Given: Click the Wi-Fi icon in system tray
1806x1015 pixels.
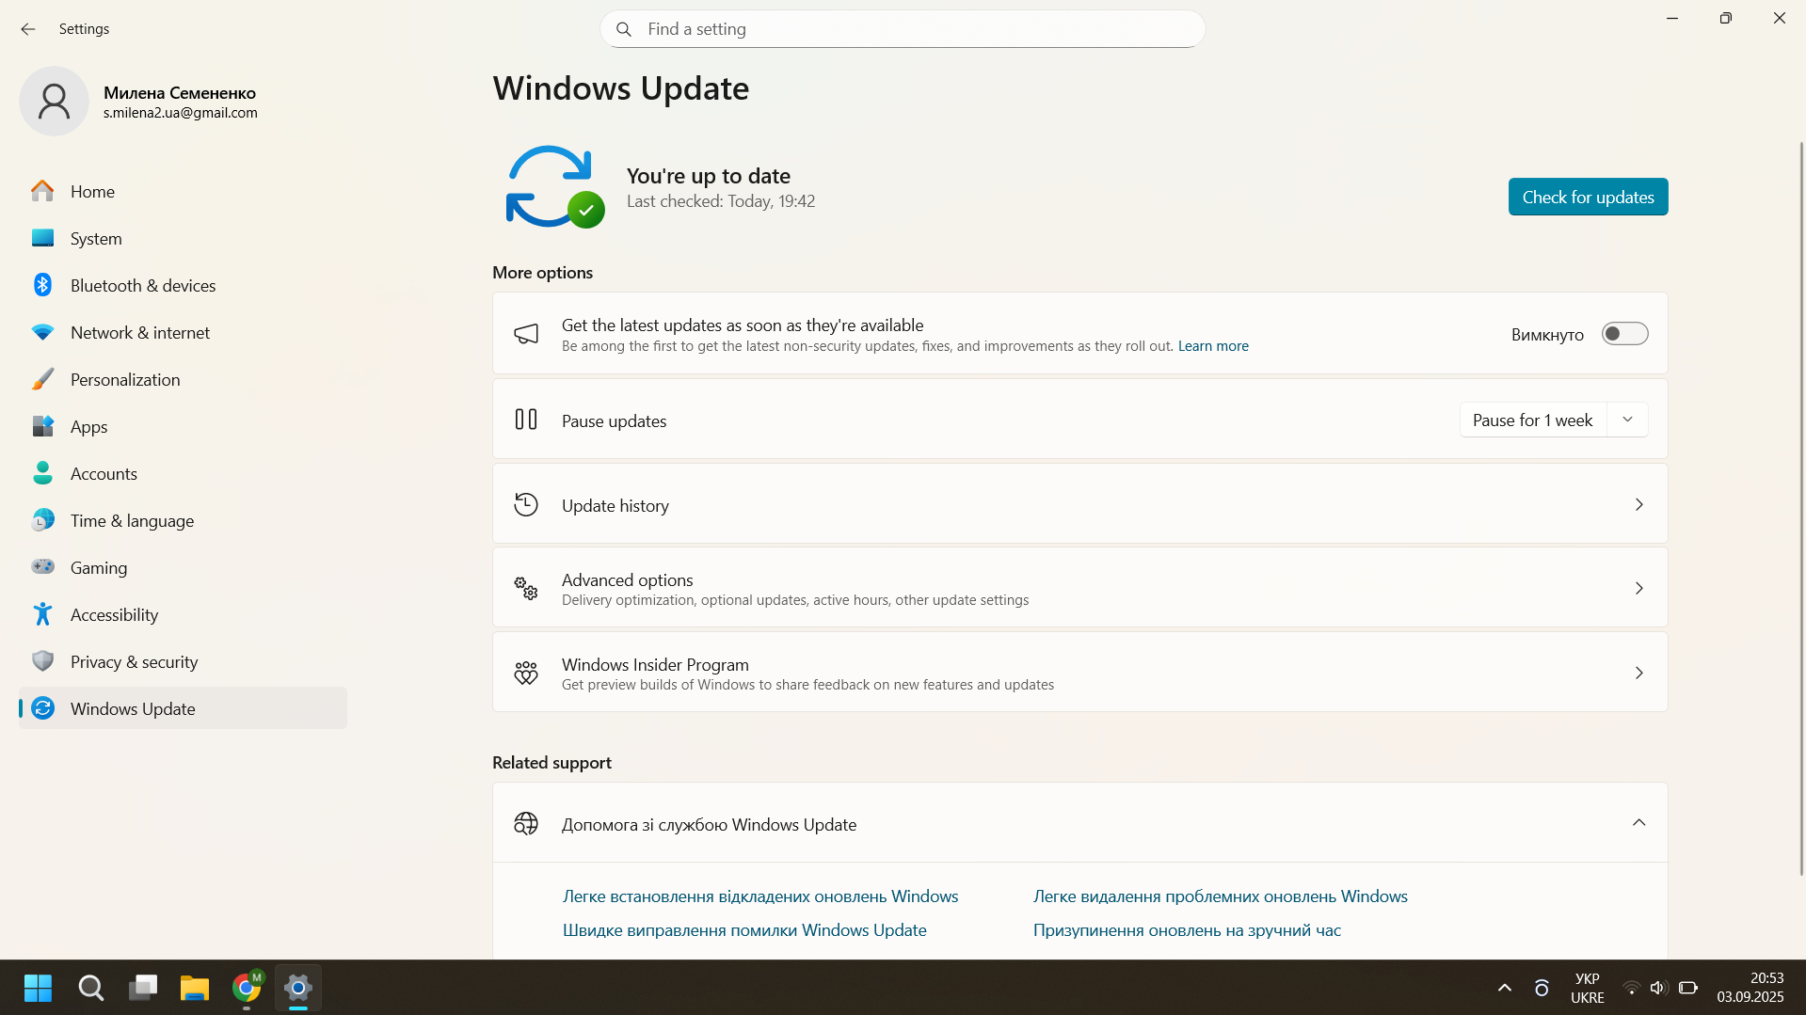Looking at the screenshot, I should pyautogui.click(x=1631, y=988).
